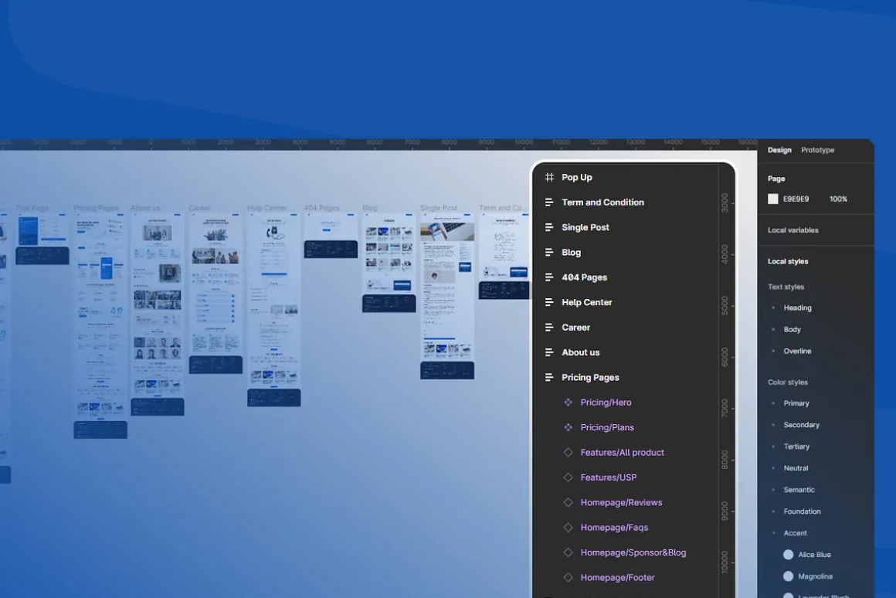The height and width of the screenshot is (598, 896).
Task: Click the instance diamond beside Homepage/Footer
Action: 568,577
